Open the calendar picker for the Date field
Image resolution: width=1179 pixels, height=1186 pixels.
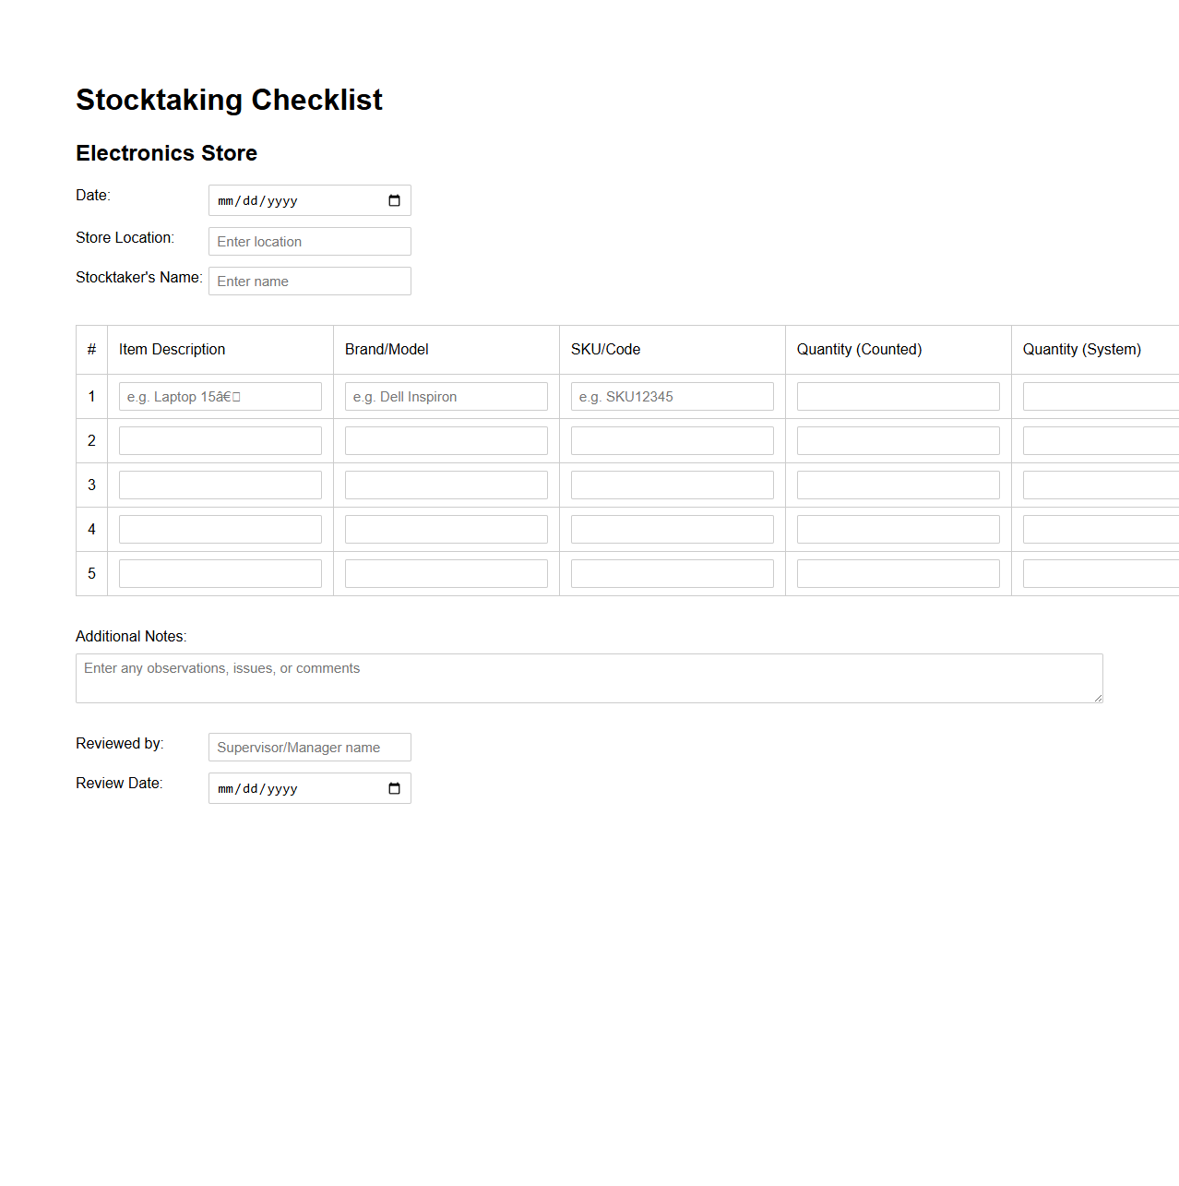pyautogui.click(x=396, y=199)
